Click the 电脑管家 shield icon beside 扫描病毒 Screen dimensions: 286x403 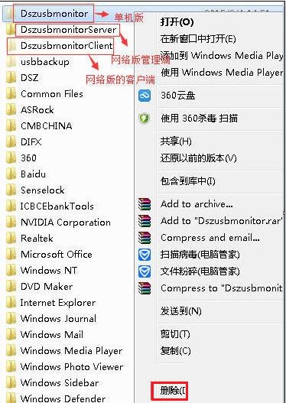[145, 255]
